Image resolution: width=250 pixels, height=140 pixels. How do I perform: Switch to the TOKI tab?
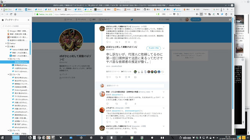coord(68,9)
